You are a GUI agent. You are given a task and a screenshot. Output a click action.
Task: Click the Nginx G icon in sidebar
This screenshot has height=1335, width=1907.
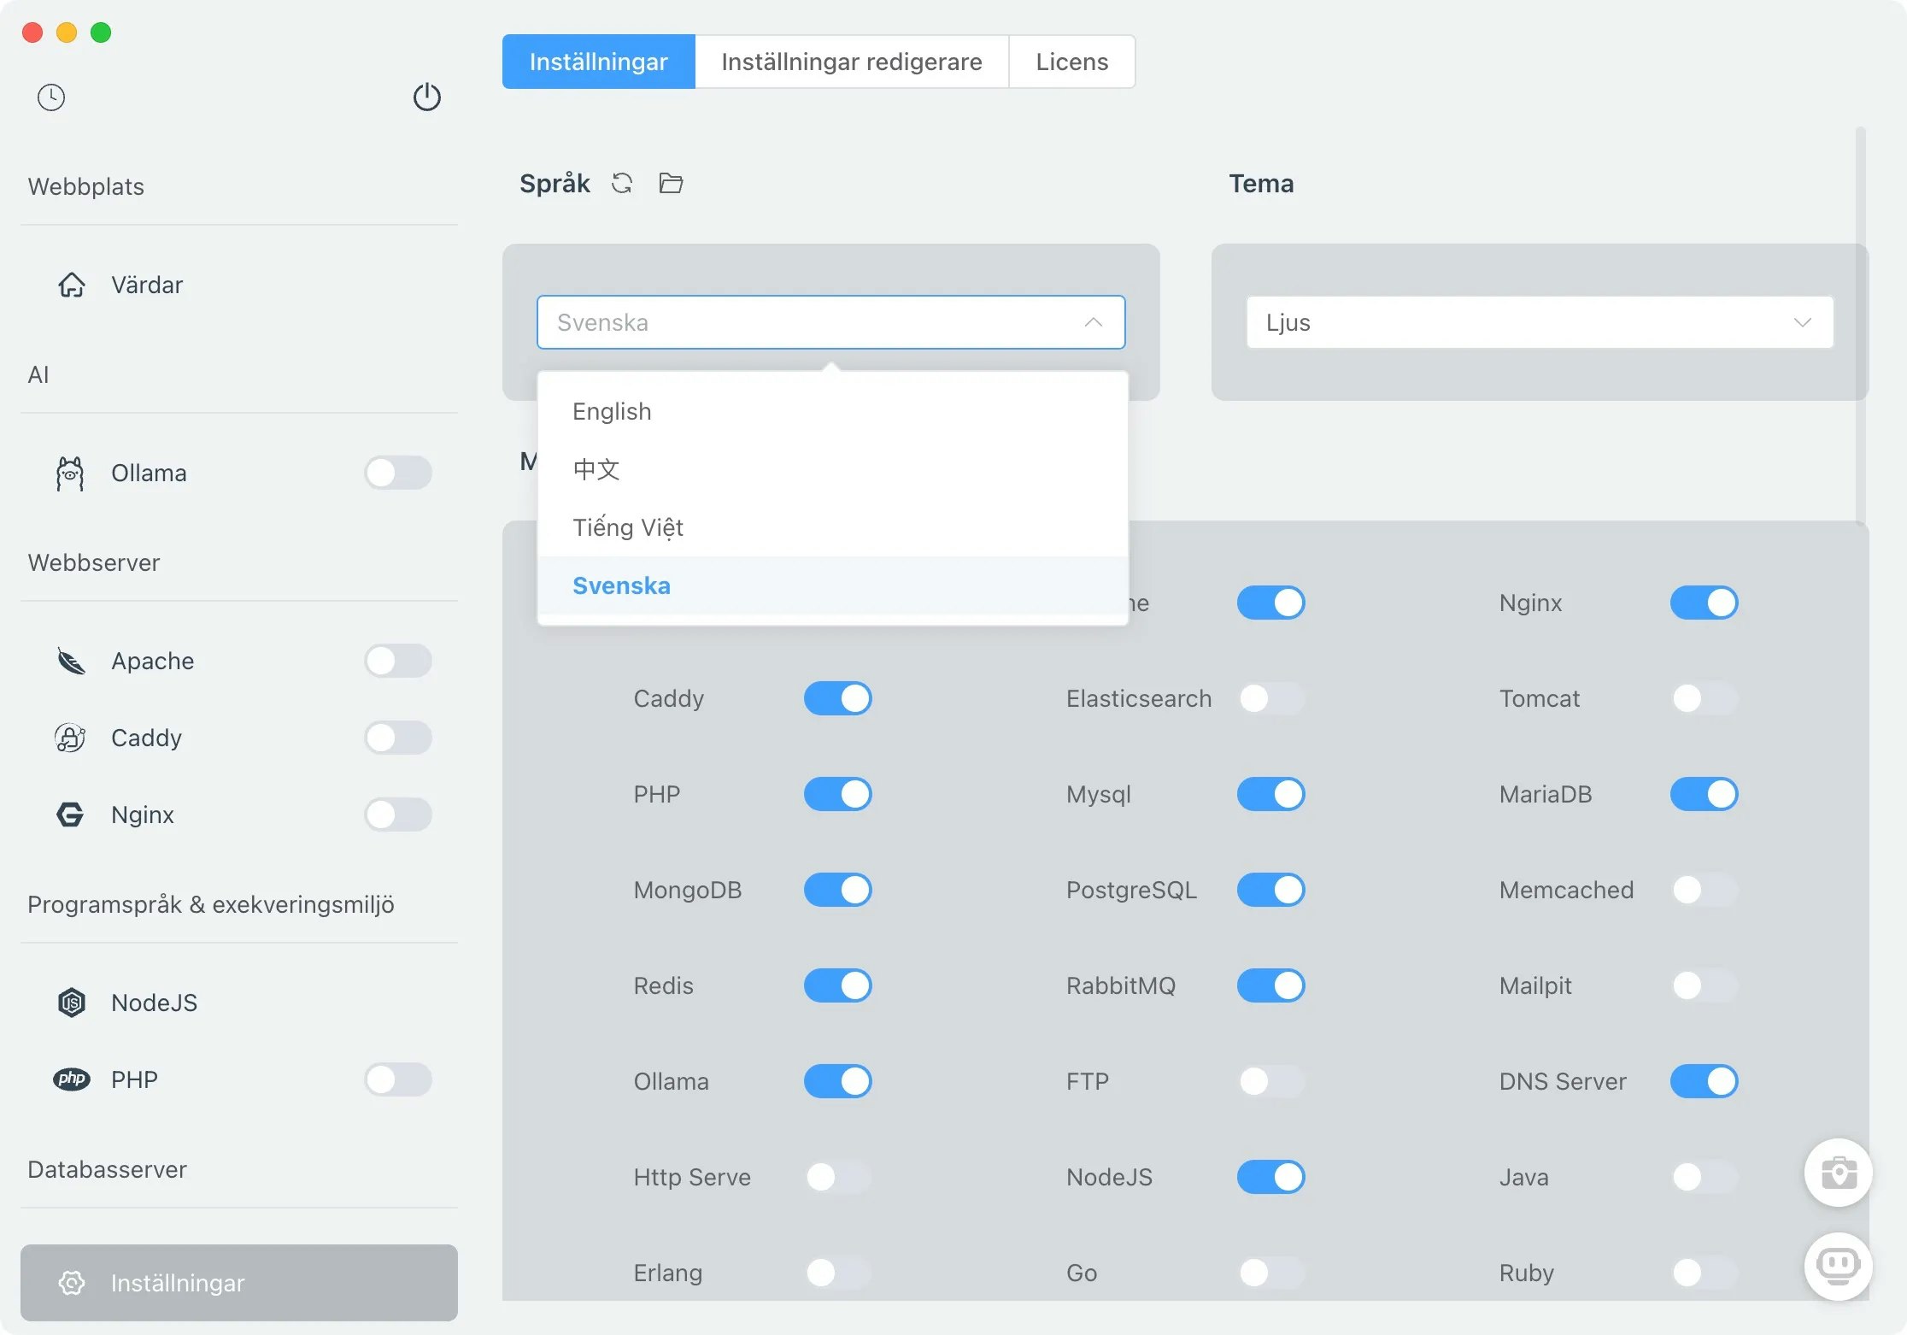[70, 815]
